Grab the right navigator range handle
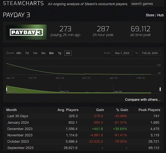 pos(160,89)
